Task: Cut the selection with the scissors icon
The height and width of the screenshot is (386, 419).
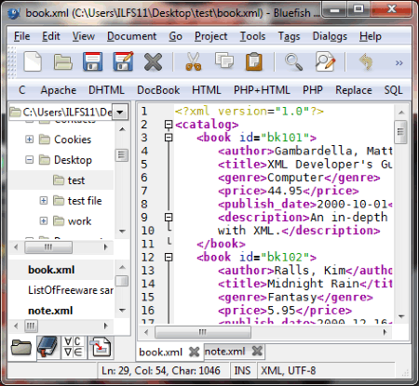Action: (194, 61)
